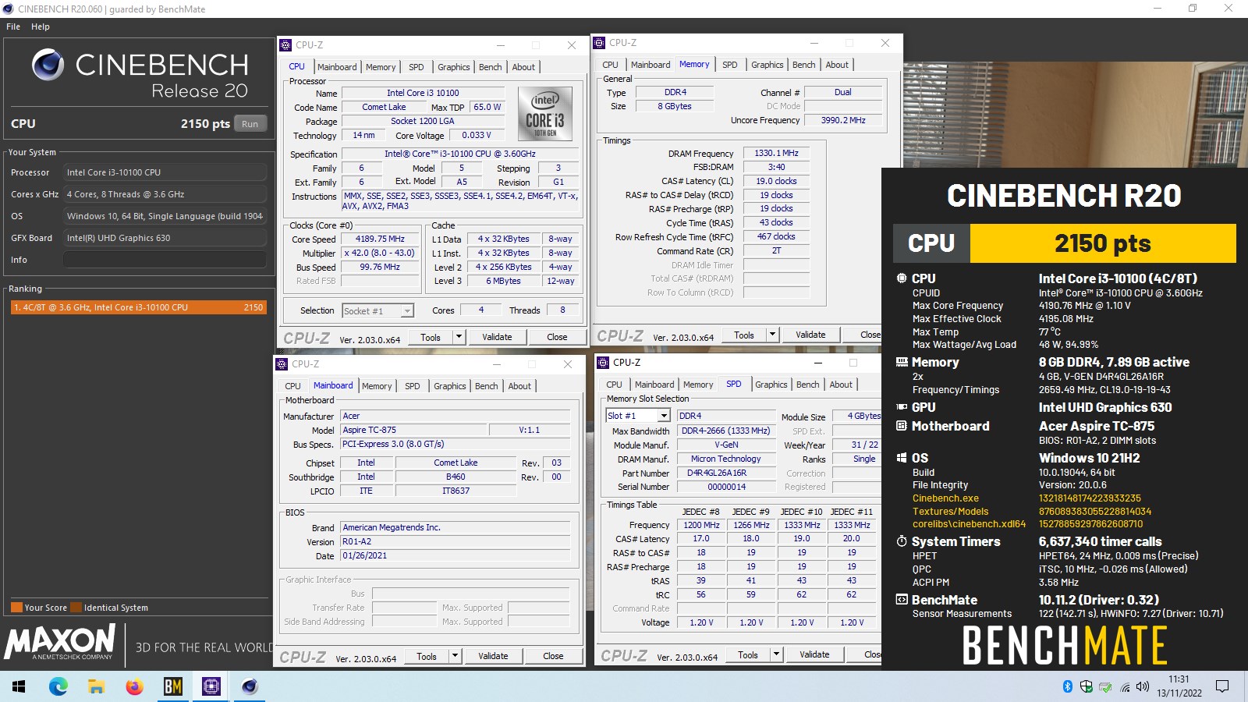Viewport: 1248px width, 702px height.
Task: Click the Your Score orange legend swatch
Action: (16, 608)
